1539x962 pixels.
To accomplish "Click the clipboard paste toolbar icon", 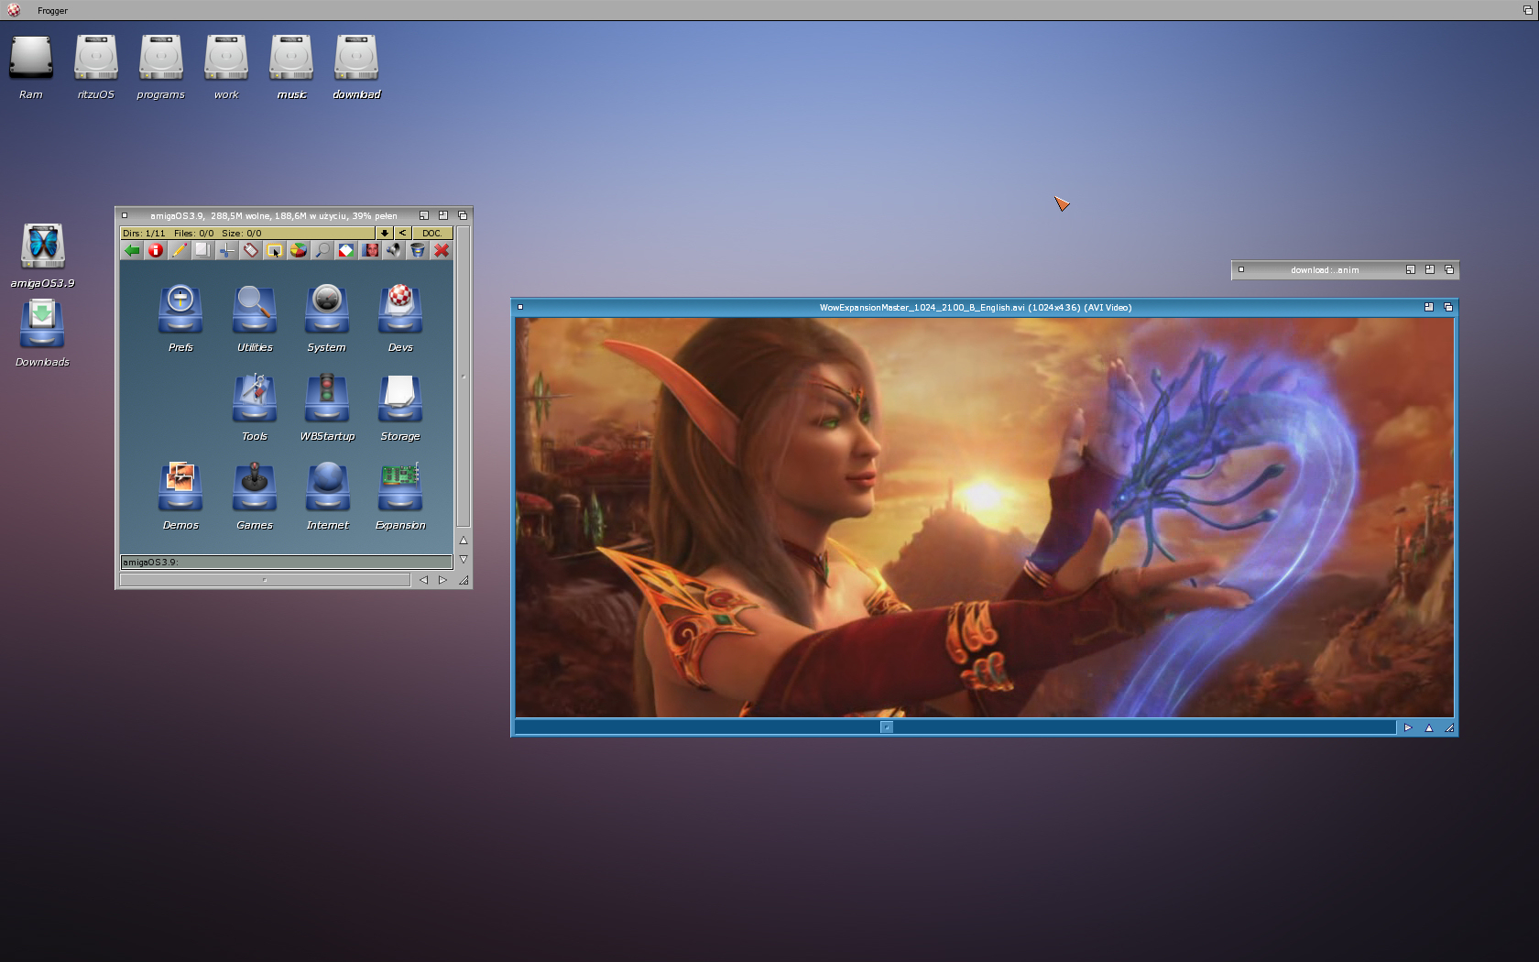I will click(251, 250).
